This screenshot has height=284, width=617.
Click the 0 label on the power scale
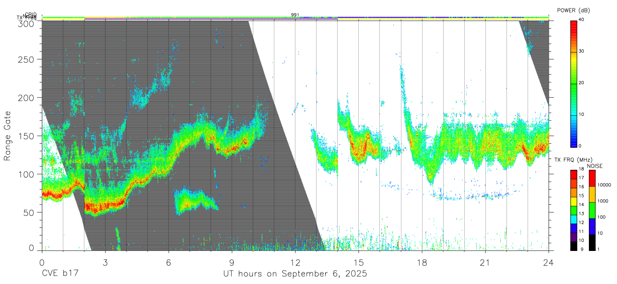point(580,146)
